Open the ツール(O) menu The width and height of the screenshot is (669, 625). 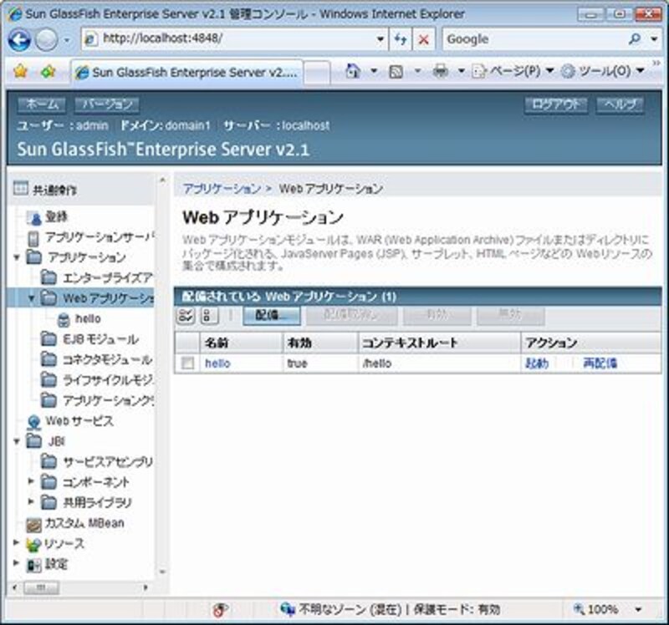pyautogui.click(x=602, y=72)
